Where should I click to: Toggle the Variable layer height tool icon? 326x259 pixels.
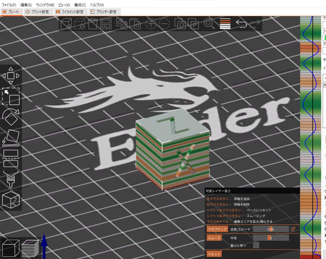(225, 24)
